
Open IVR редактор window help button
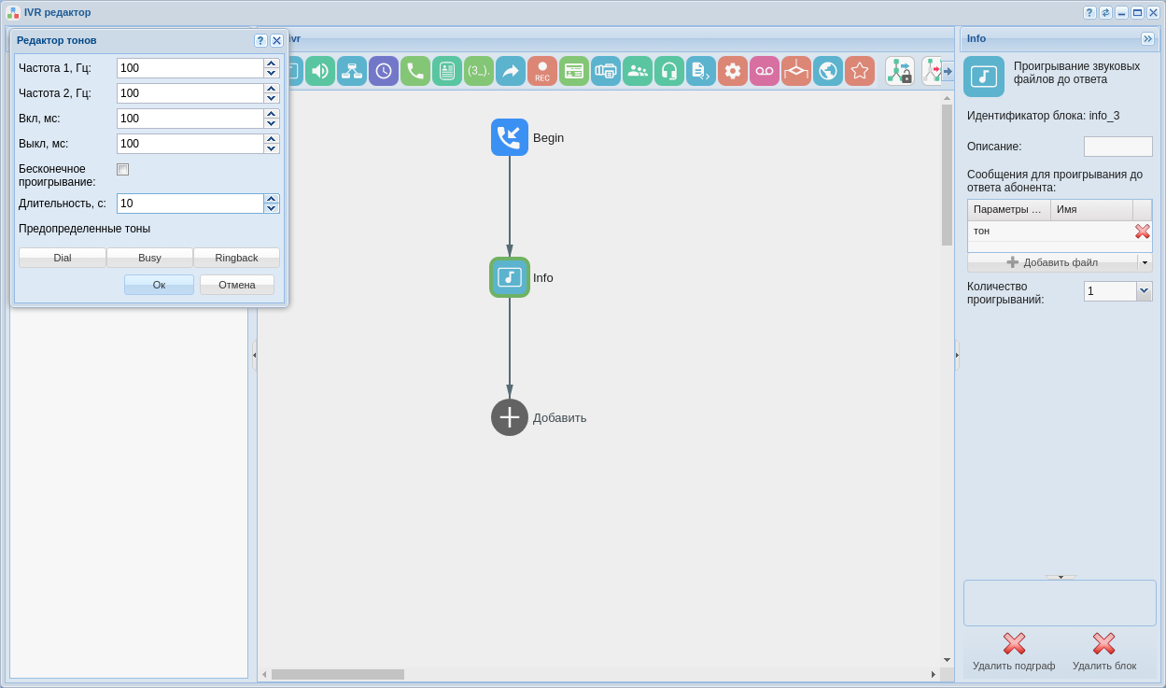click(x=1089, y=12)
